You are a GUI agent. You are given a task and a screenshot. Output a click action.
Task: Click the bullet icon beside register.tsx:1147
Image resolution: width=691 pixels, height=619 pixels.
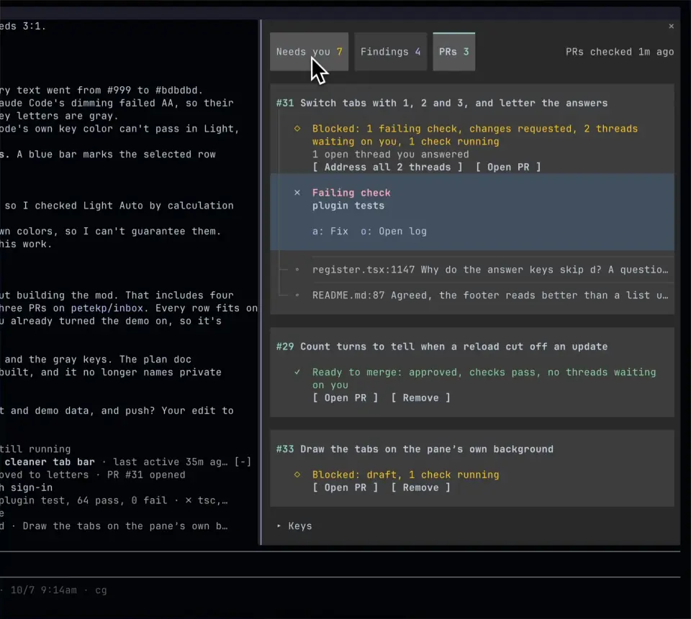(x=297, y=270)
